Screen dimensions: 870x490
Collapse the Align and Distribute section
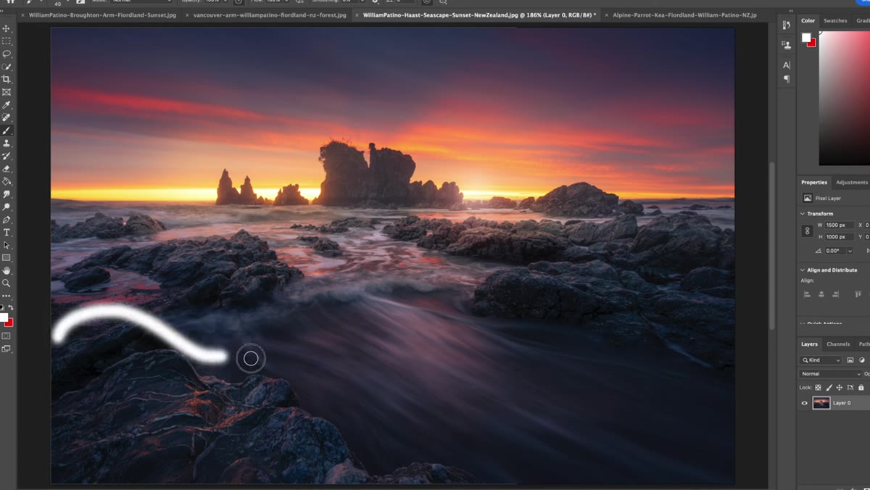(x=803, y=270)
